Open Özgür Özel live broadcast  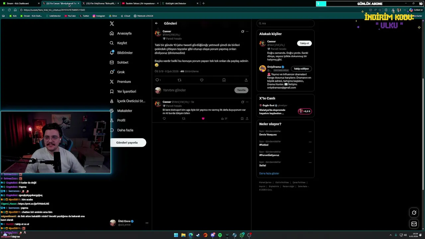pos(285,110)
